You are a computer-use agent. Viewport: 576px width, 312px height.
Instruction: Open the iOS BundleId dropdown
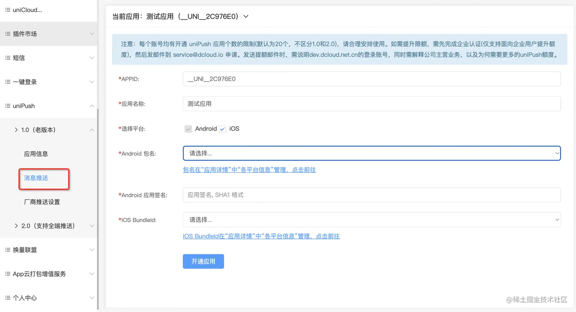372,220
